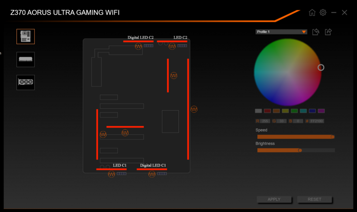Click the Speed slider handle
This screenshot has height=212, width=357.
(x=333, y=137)
